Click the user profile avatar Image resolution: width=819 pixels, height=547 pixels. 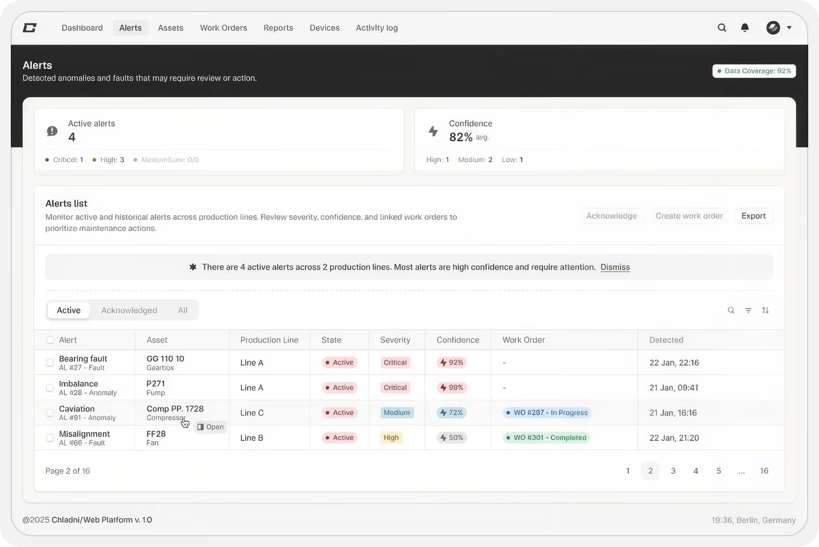coord(773,28)
